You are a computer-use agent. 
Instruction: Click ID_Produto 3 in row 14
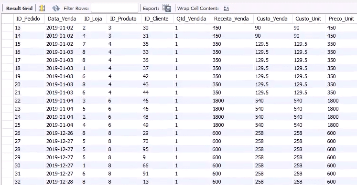[110, 36]
